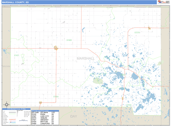
Task: Click grid location D6 in the table
Action: click(52, 124)
